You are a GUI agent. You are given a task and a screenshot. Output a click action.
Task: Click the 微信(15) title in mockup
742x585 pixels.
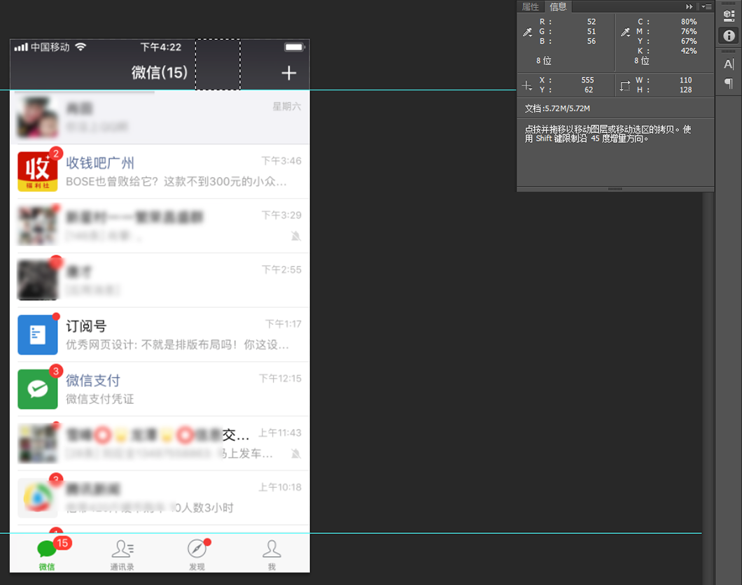(160, 72)
